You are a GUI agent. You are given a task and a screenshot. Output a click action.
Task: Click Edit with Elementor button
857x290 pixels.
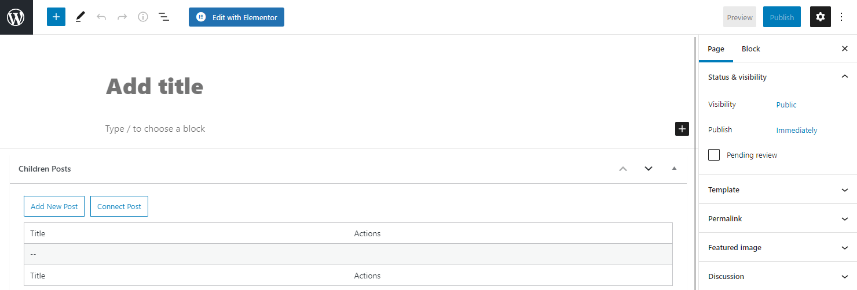pyautogui.click(x=236, y=17)
